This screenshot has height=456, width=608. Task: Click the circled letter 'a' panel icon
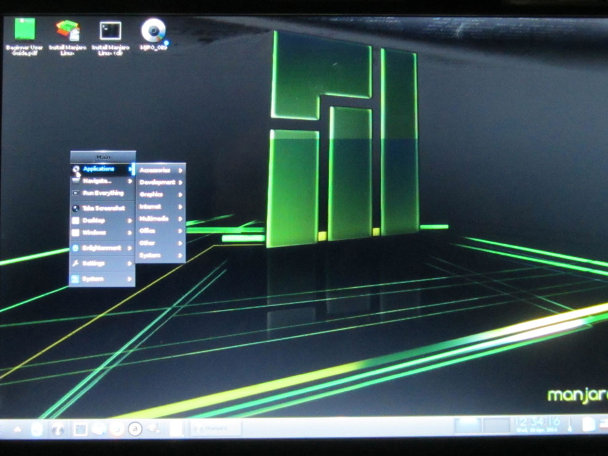(135, 429)
